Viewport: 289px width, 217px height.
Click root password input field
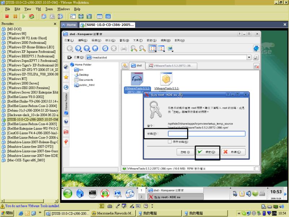[x=207, y=133]
